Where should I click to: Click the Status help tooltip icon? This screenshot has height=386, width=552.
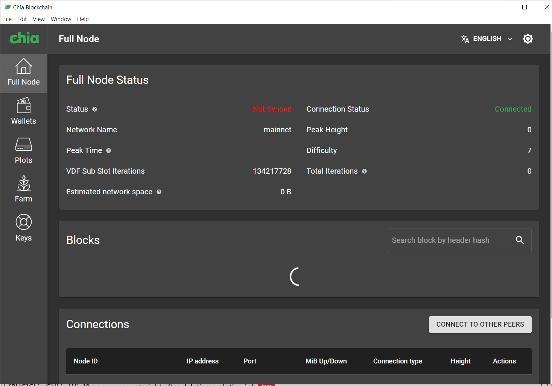click(x=94, y=109)
